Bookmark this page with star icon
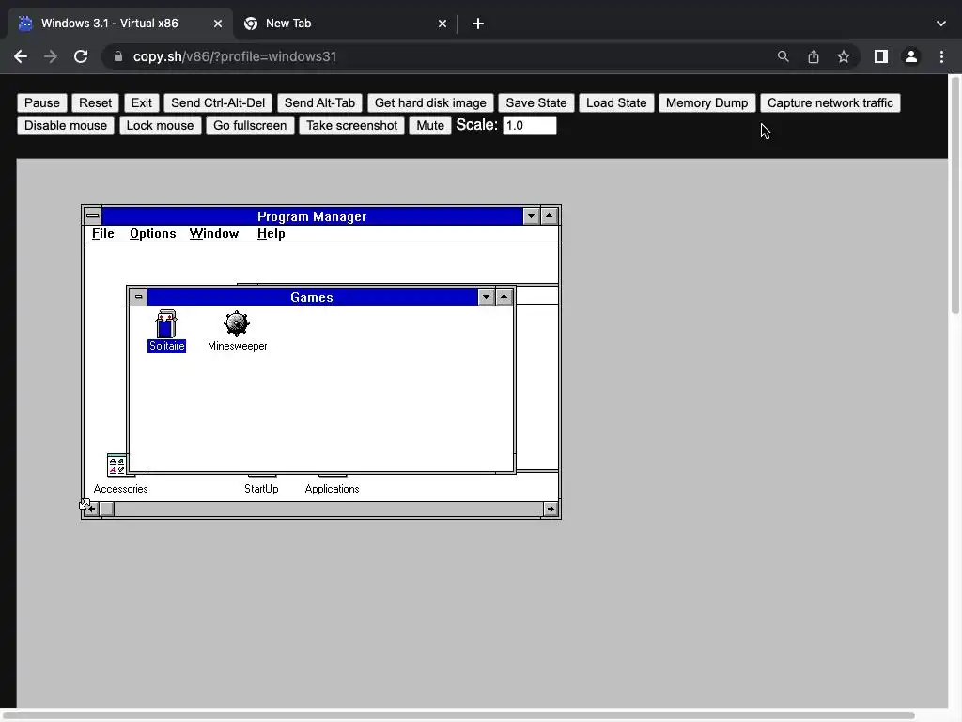 844,56
